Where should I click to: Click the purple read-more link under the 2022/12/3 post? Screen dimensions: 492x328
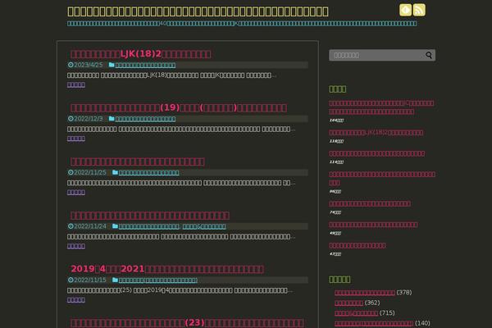tap(76, 139)
